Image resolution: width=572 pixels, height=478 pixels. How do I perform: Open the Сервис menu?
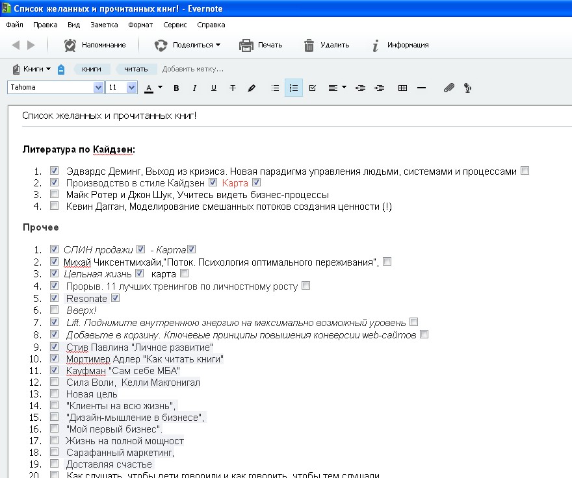(175, 25)
